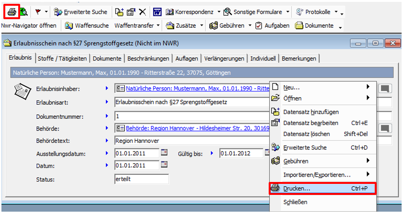Image resolution: width=404 pixels, height=215 pixels.
Task: Open the Natürliche Person Mustermann link
Action: [192, 89]
